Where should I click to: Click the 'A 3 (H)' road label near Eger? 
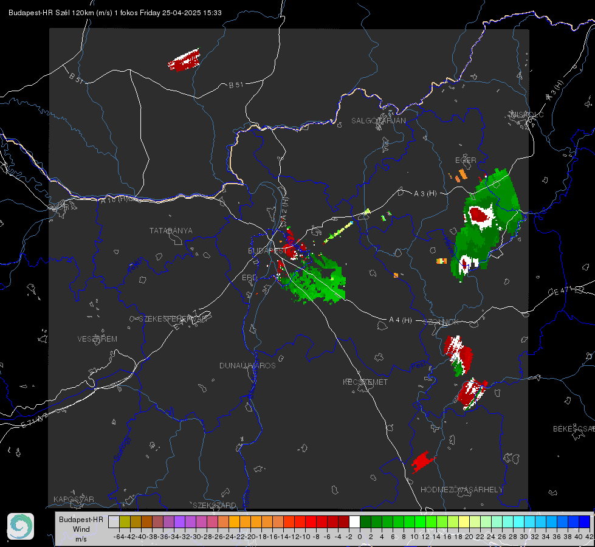coord(425,194)
